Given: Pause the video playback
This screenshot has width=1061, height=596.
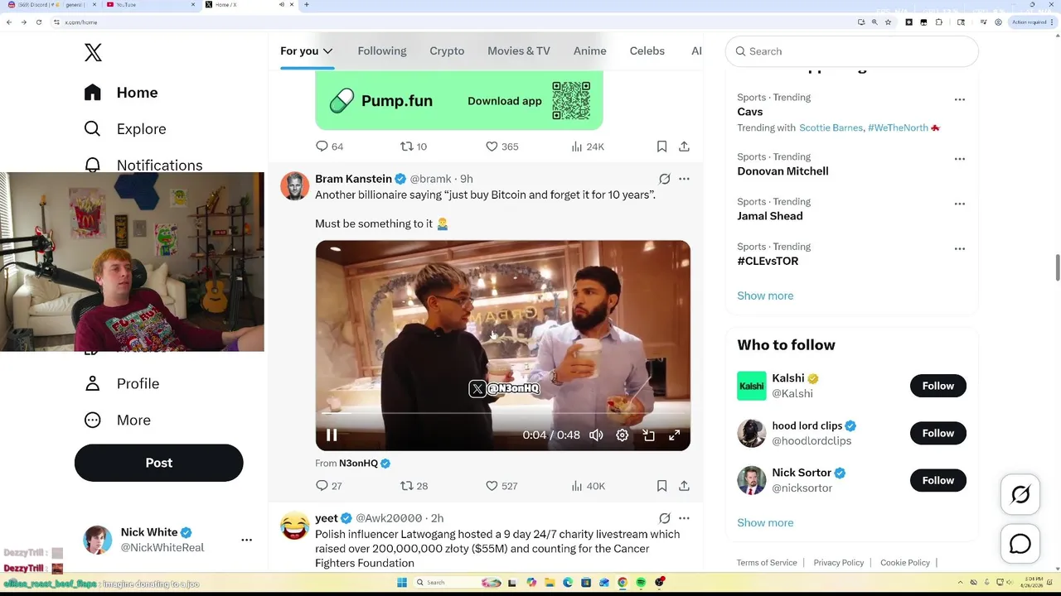Looking at the screenshot, I should 331,435.
